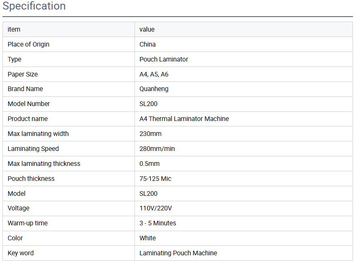Select the 75-125 Mic pouch thickness

155,179
